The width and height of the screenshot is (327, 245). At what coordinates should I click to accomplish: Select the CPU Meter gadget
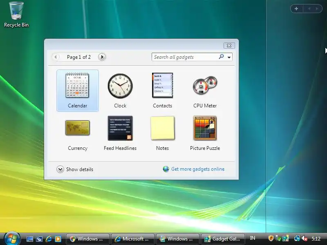pos(205,91)
